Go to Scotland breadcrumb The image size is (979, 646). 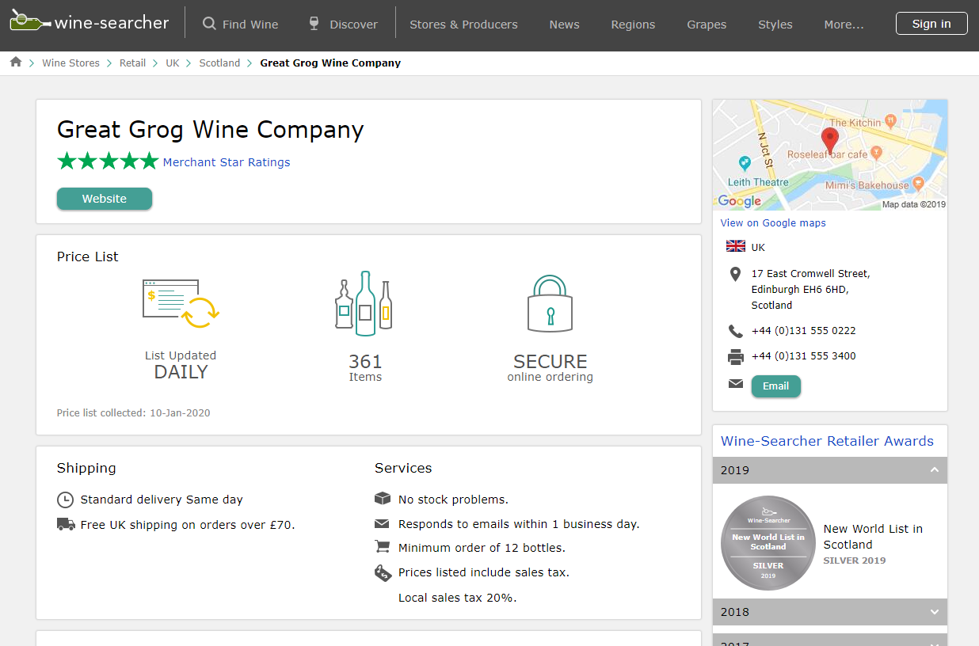219,63
